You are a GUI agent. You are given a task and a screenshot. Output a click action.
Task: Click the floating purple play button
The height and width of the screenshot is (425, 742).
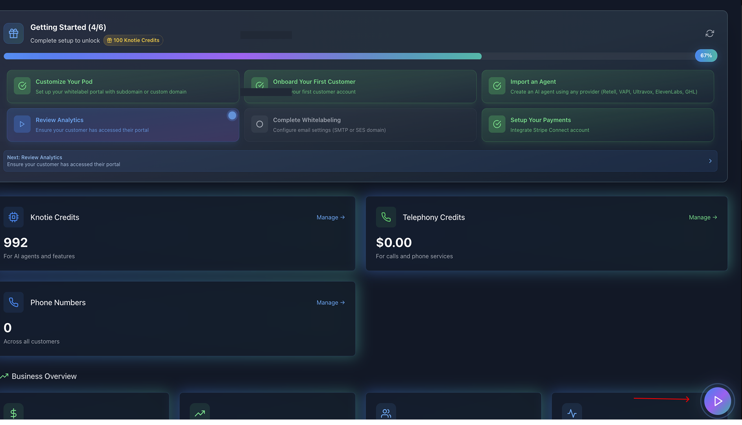tap(717, 401)
